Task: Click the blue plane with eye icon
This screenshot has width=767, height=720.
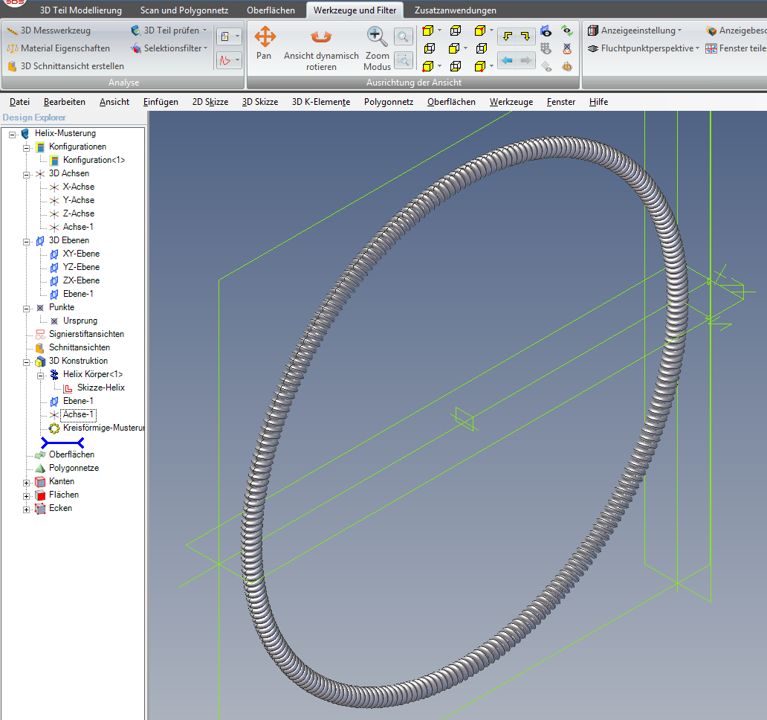Action: (546, 31)
